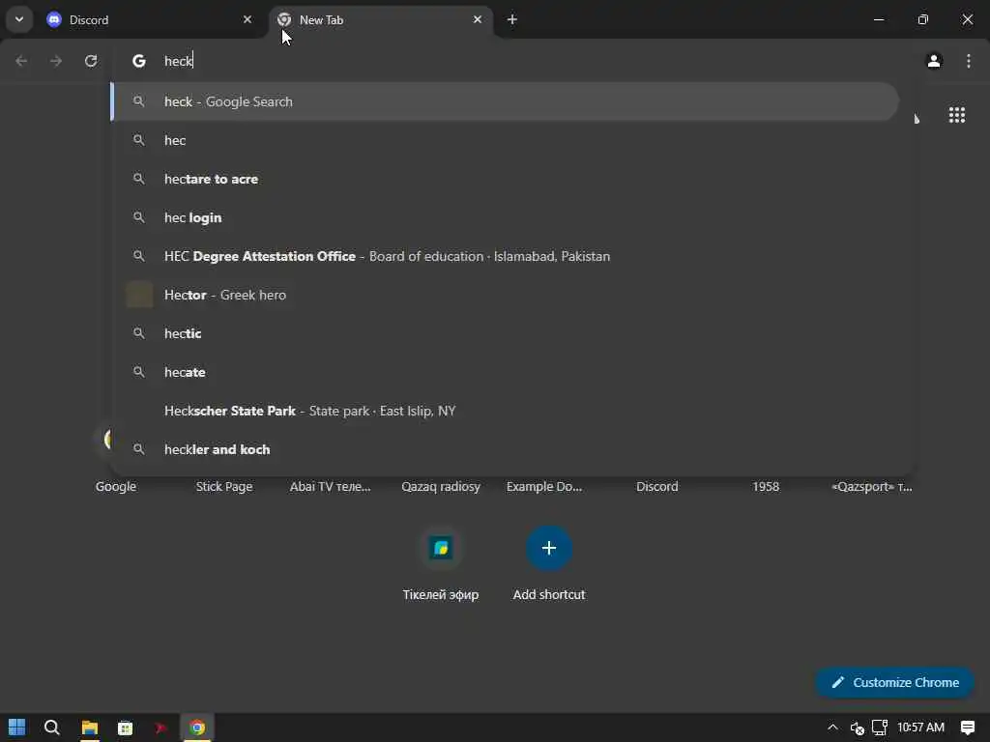Click the Google G icon in the address bar
Viewport: 990px width, 742px height.
coord(139,61)
